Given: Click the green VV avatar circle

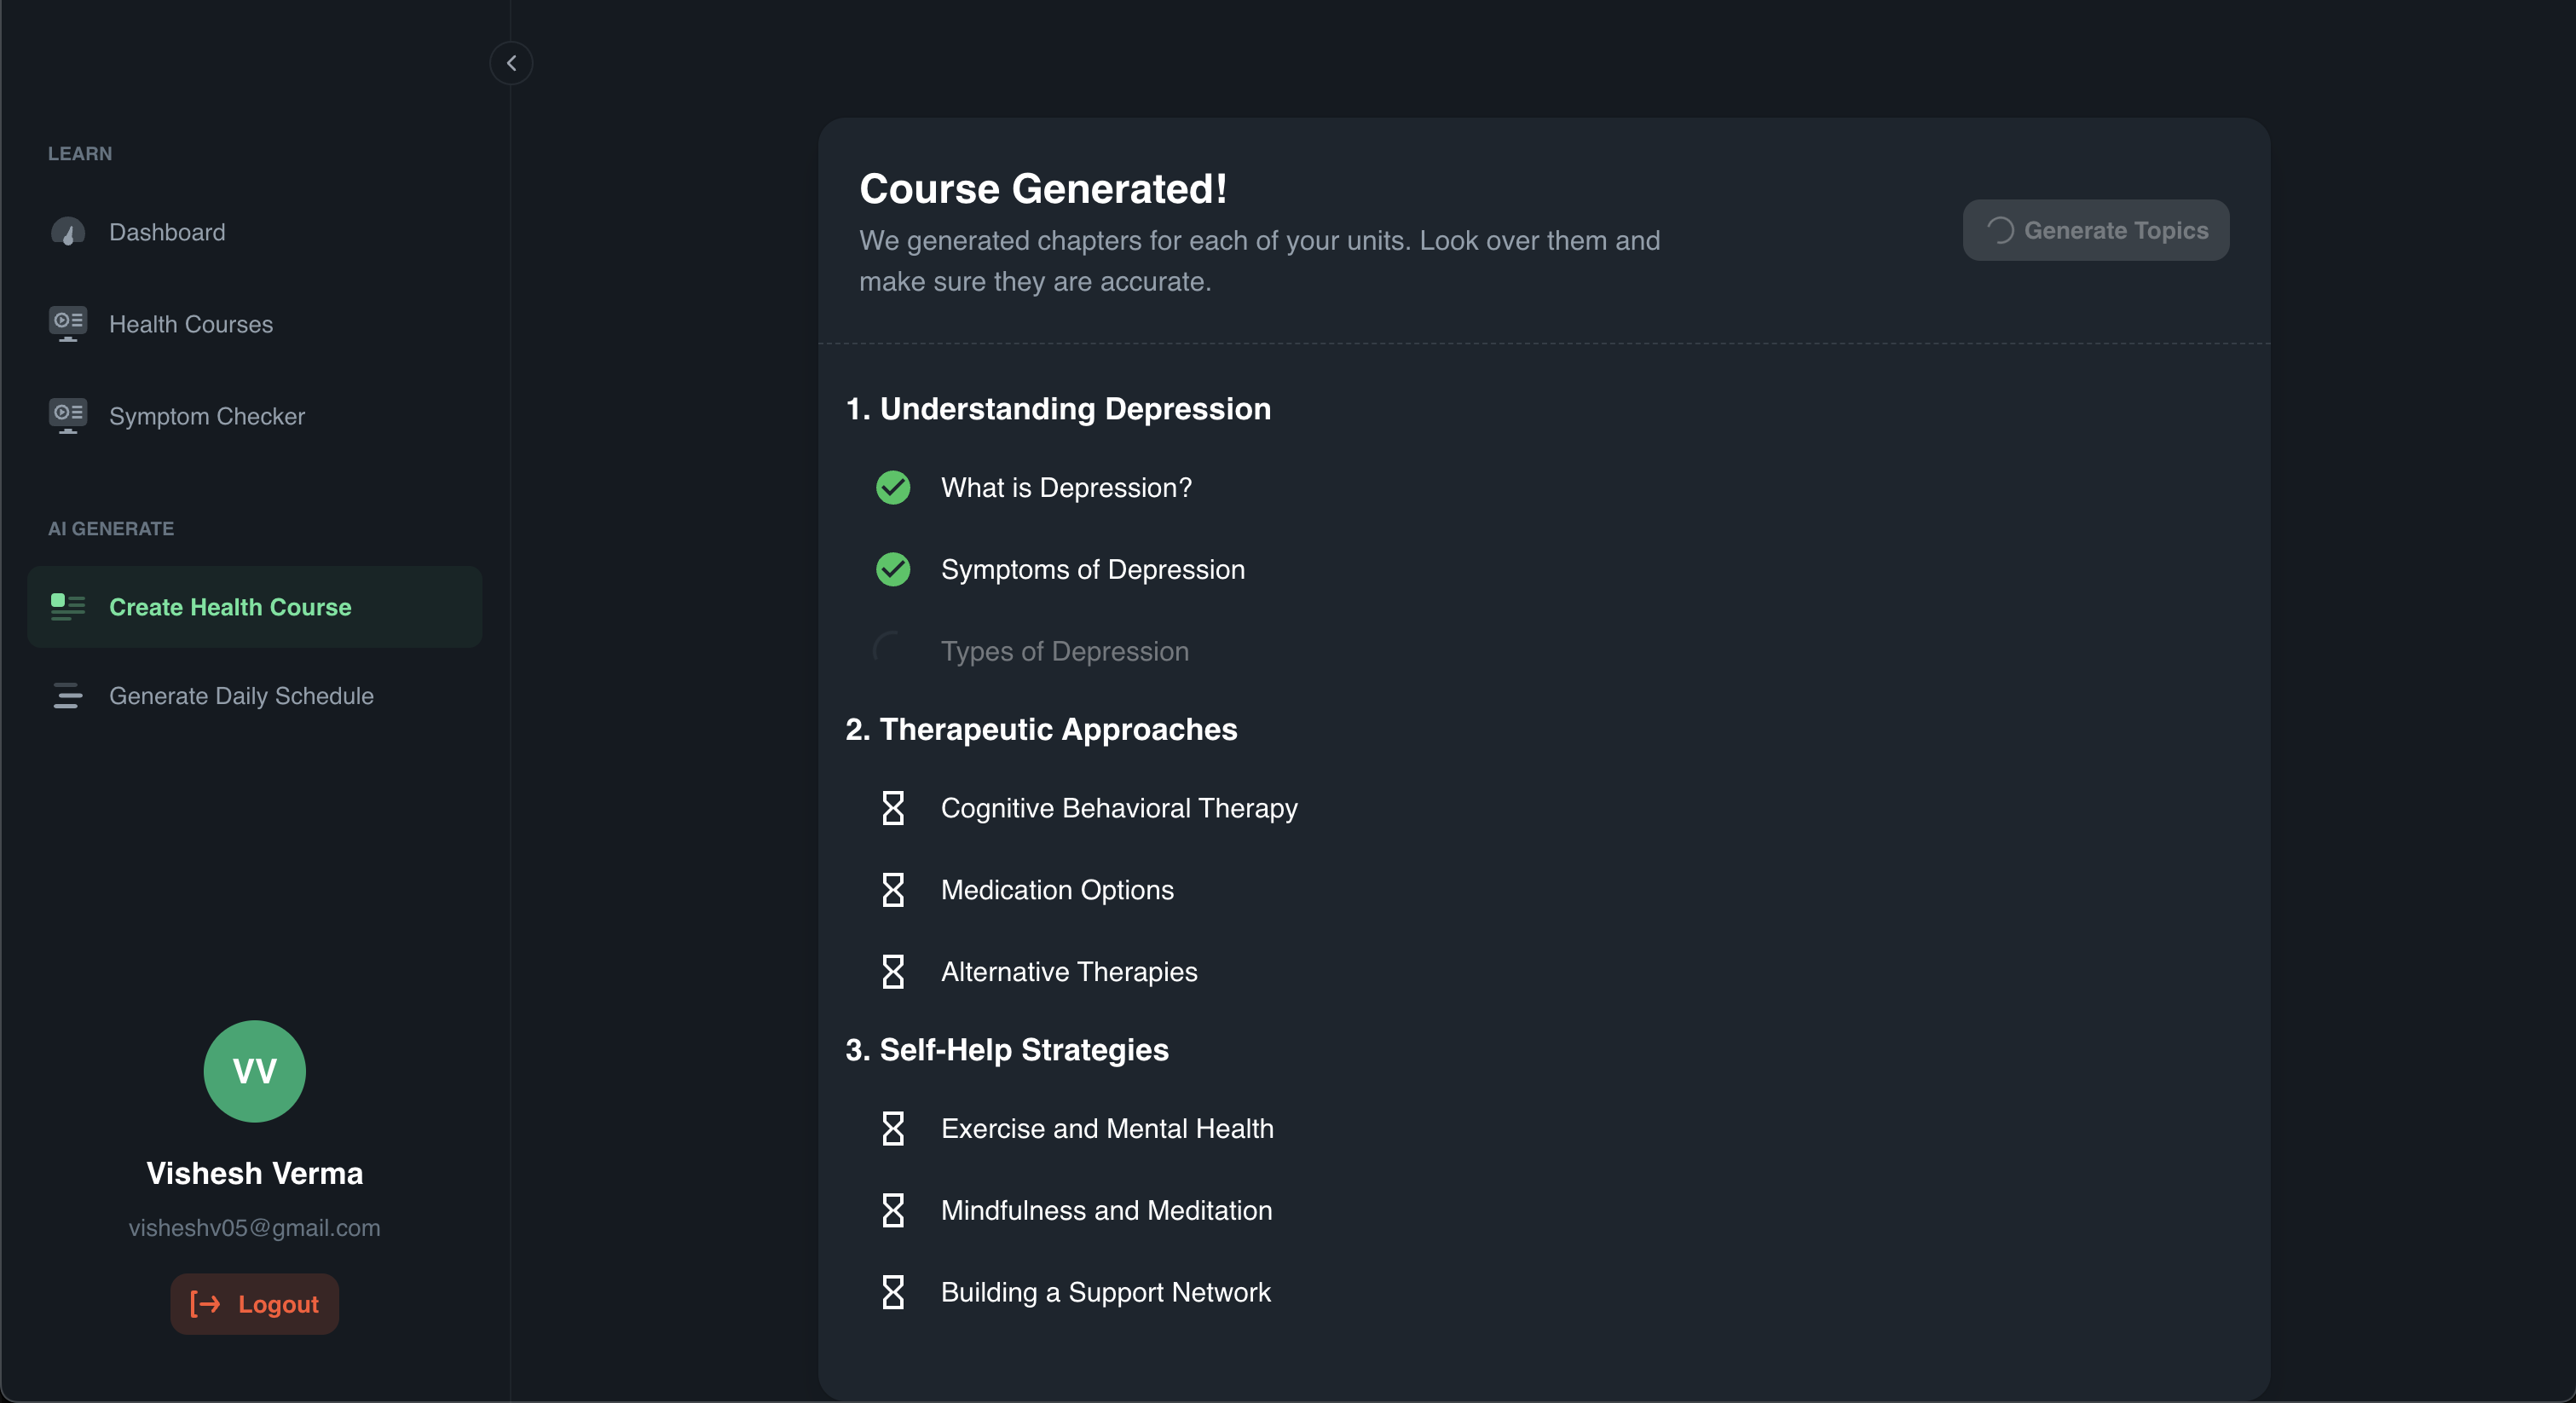Looking at the screenshot, I should (x=254, y=1070).
